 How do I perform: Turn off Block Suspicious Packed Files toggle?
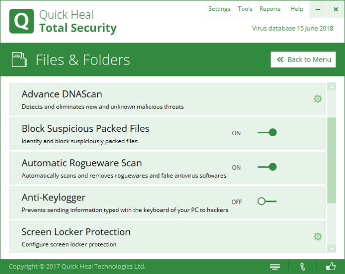(x=267, y=132)
